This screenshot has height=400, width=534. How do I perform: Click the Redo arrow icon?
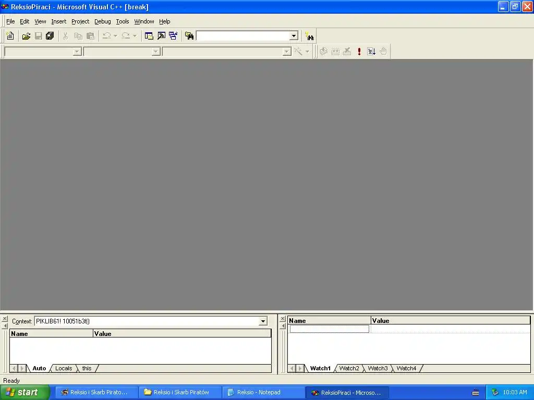click(x=126, y=36)
